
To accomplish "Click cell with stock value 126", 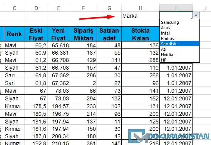I will [x=141, y=122].
